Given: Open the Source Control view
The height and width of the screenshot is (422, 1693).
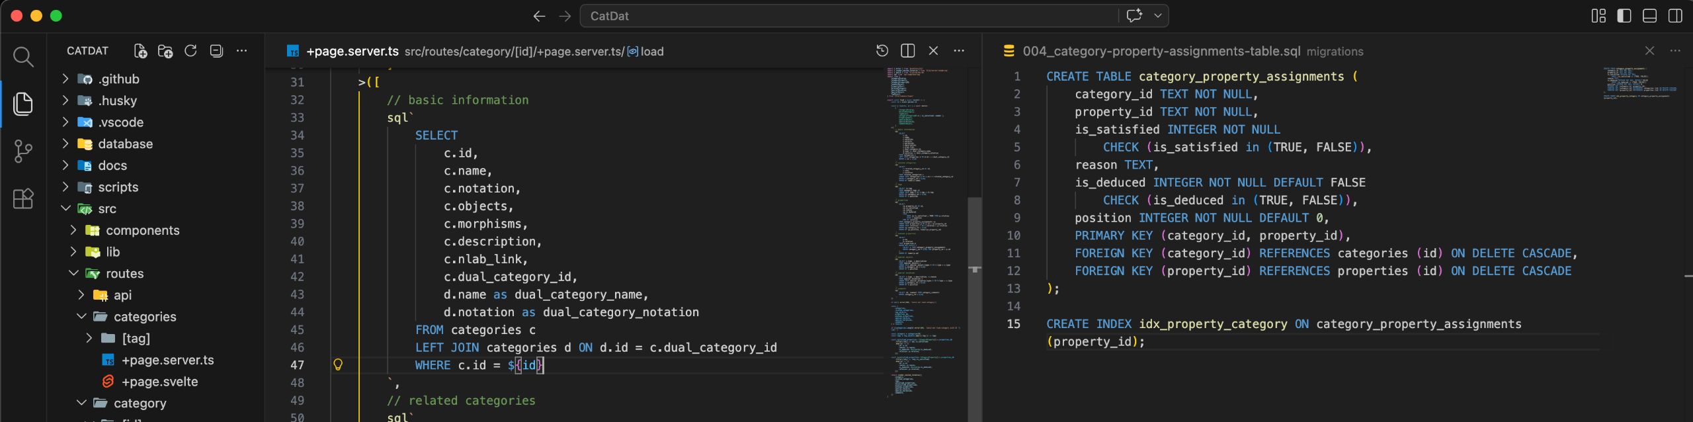Looking at the screenshot, I should 23,151.
